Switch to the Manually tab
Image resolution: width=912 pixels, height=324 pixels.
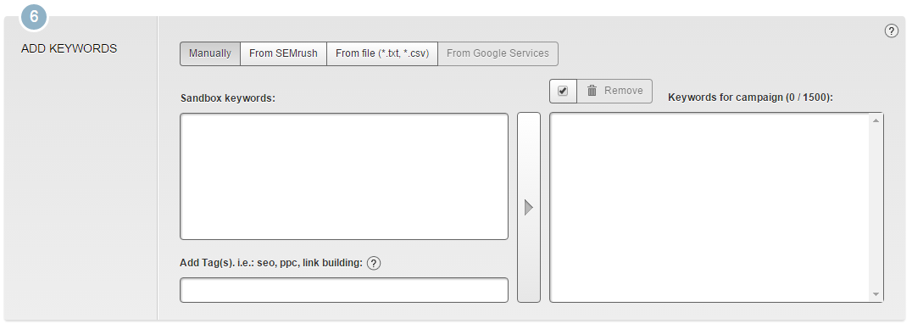210,53
